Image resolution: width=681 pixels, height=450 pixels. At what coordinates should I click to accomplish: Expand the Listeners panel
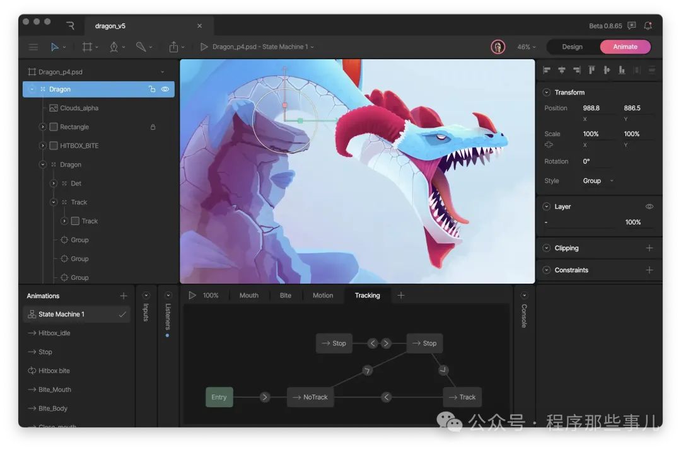pyautogui.click(x=168, y=296)
